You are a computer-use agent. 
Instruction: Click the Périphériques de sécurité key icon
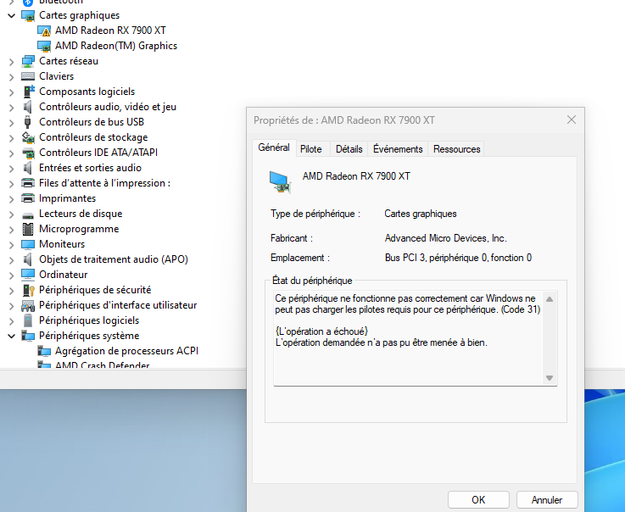point(28,290)
